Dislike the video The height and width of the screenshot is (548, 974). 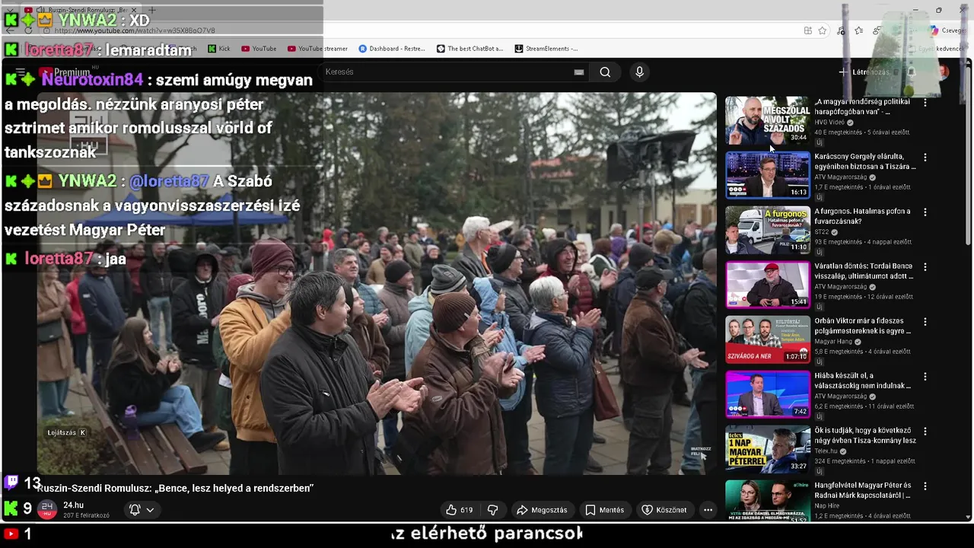(x=492, y=510)
